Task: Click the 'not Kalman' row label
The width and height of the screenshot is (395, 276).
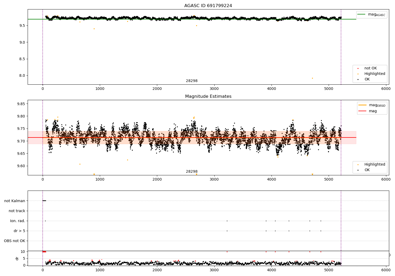Action: pyautogui.click(x=15, y=201)
